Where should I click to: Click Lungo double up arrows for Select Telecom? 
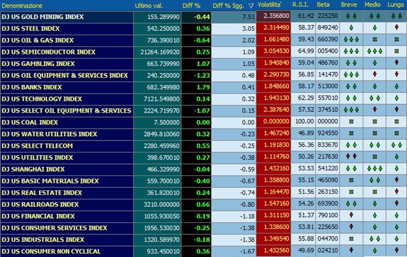396,145
